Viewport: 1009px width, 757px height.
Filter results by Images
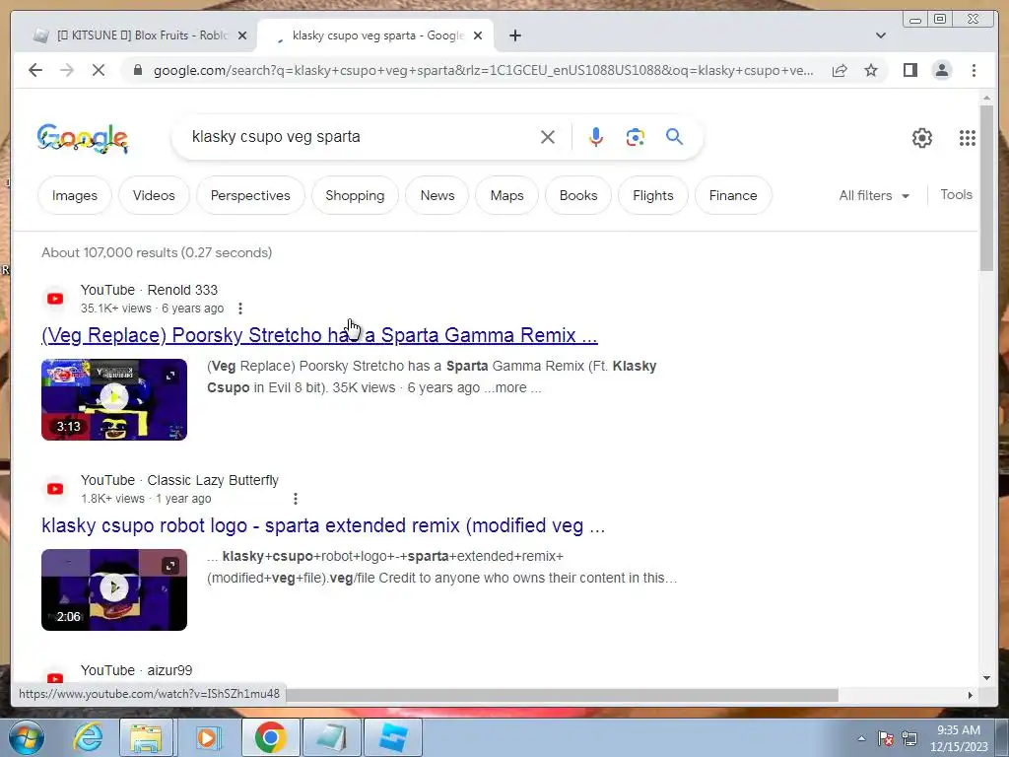click(75, 195)
